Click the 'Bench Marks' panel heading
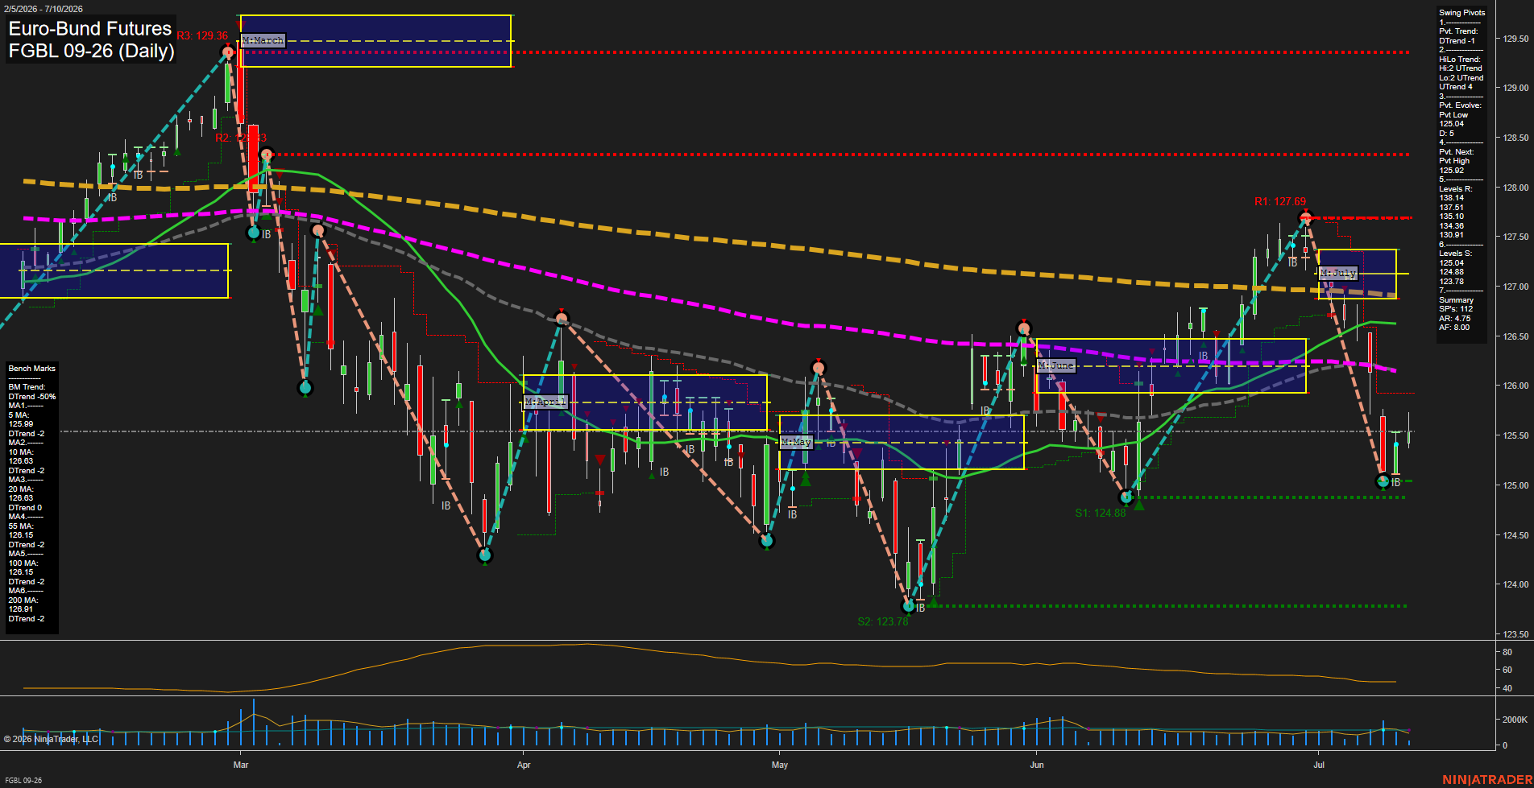This screenshot has width=1534, height=788. point(32,369)
